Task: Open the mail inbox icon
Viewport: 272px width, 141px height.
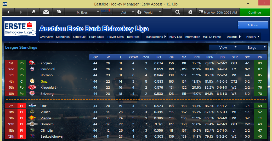Action: click(46, 12)
